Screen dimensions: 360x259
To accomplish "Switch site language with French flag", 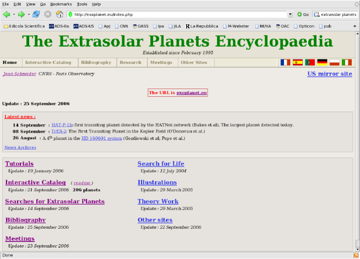I will [285, 63].
